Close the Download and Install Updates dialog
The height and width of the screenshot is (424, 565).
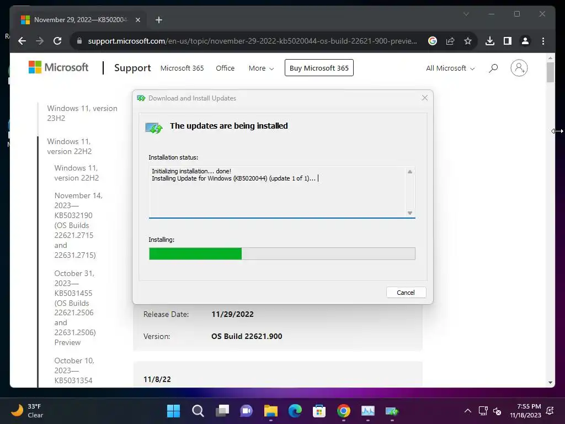[x=425, y=98]
